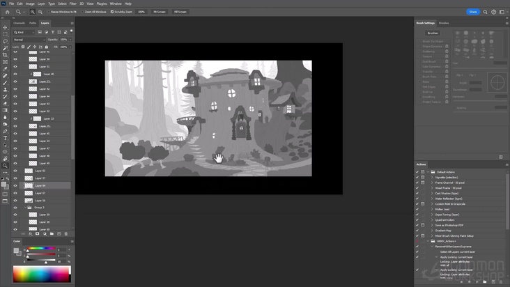
Task: Select the Rectangular Marquee tool
Action: click(5, 34)
